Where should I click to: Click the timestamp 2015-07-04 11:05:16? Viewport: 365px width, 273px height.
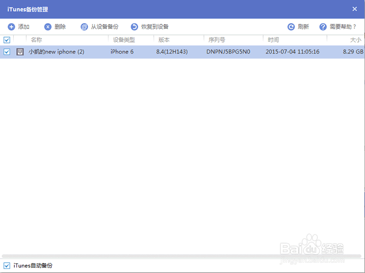(293, 52)
